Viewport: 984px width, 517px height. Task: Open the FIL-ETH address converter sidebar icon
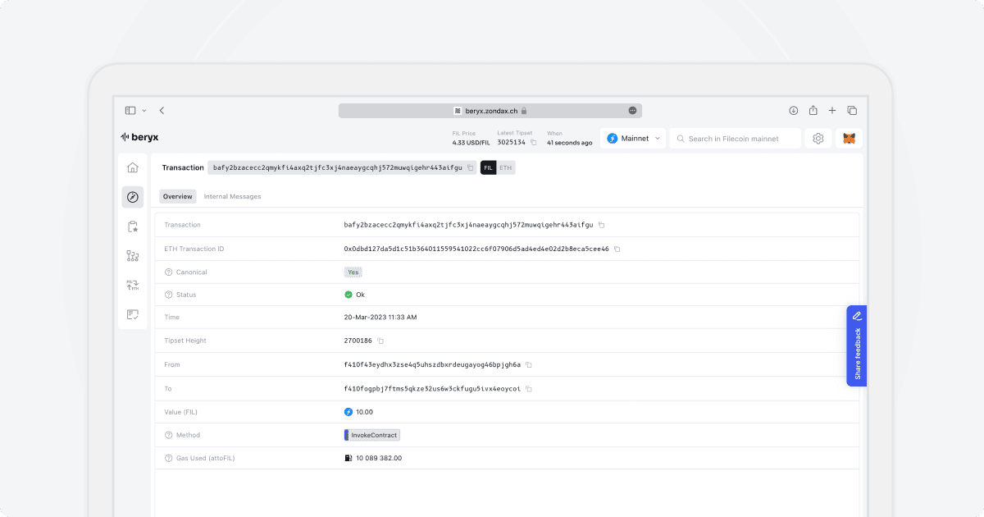tap(132, 285)
